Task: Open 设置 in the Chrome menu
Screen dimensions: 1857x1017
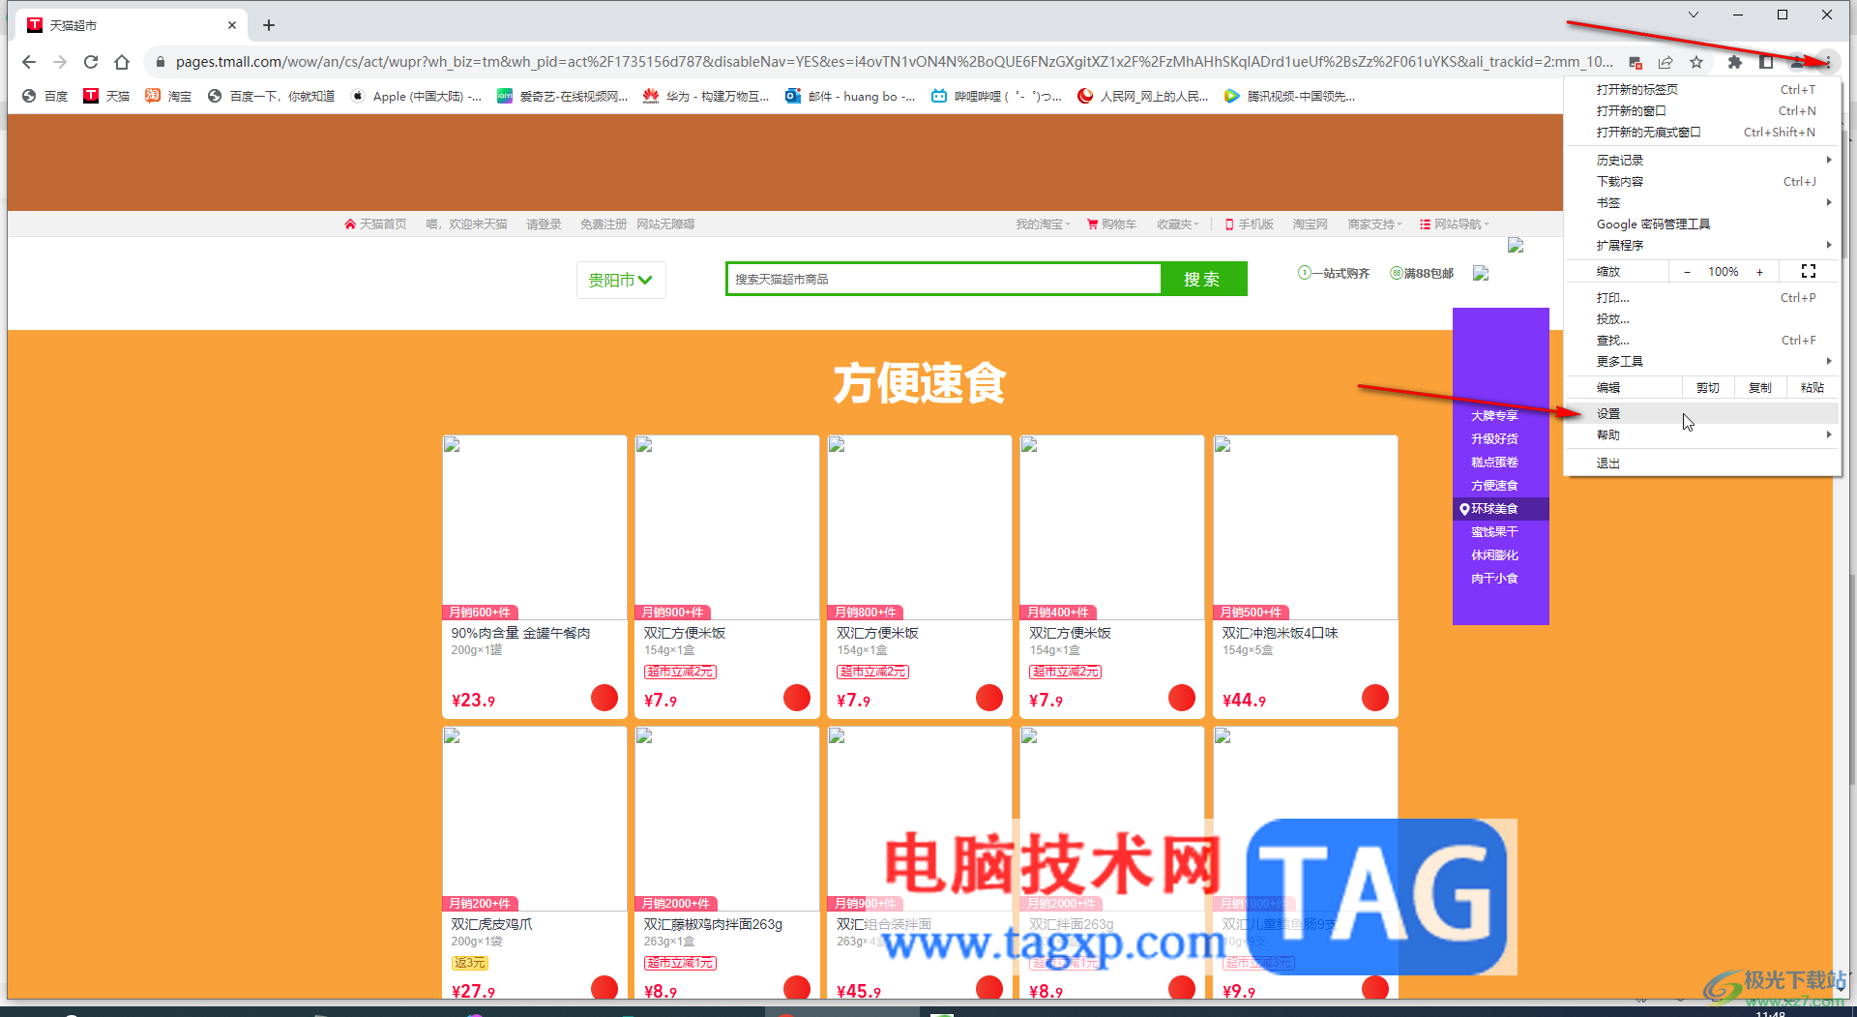Action: click(x=1702, y=414)
